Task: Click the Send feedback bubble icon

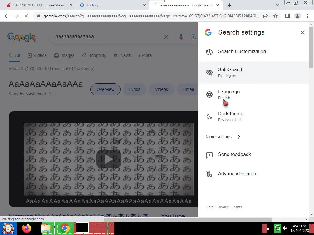Action: [x=209, y=155]
